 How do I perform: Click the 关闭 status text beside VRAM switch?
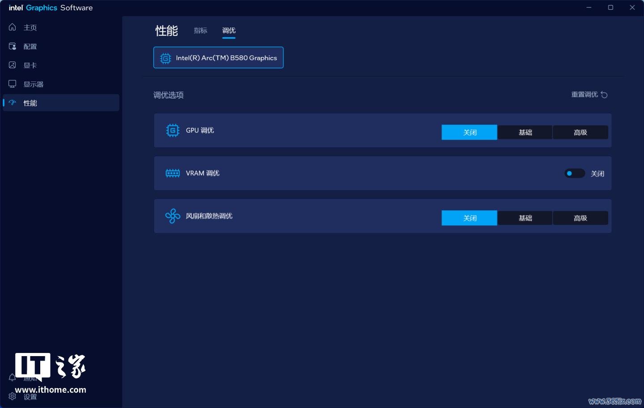coord(597,174)
